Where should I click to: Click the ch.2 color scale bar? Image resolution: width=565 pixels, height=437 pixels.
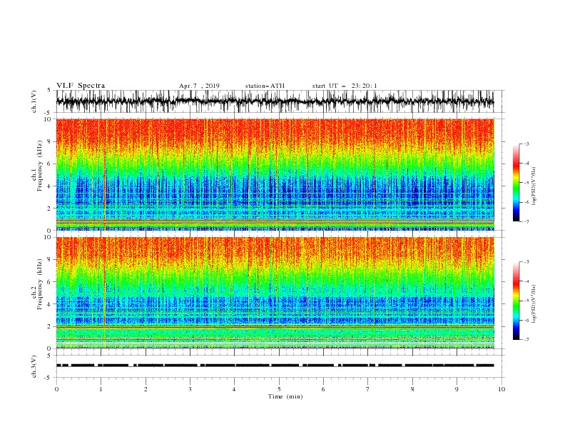tap(516, 301)
